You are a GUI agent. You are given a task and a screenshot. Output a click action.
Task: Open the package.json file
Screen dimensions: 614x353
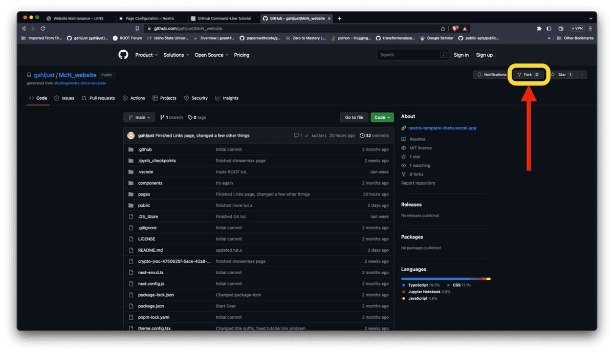pos(151,306)
